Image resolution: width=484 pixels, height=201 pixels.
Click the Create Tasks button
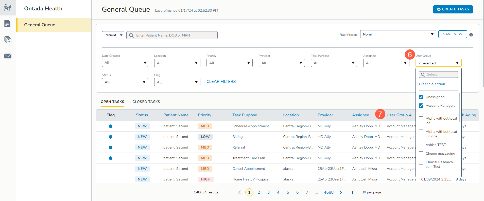click(x=453, y=9)
